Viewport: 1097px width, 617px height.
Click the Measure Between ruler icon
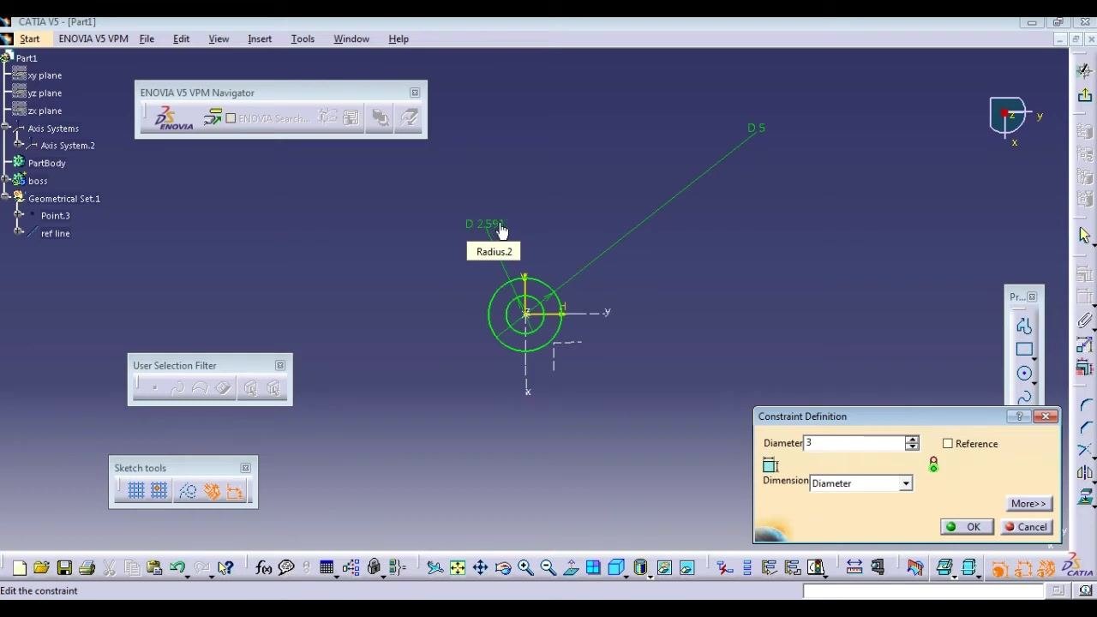tap(854, 567)
